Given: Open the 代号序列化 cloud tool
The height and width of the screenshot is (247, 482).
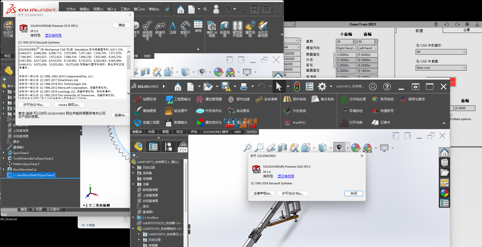Looking at the screenshot, I should click(209, 111).
